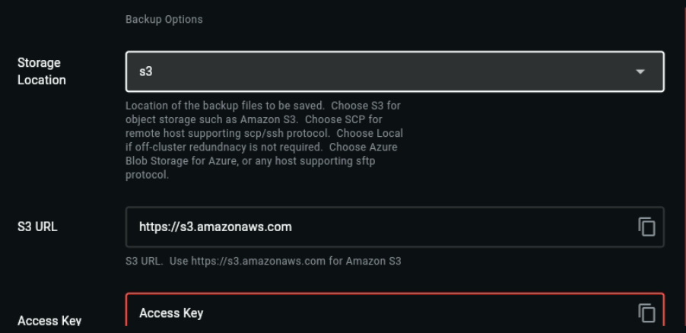Click the Storage Location field label
The width and height of the screenshot is (686, 333).
[x=42, y=71]
